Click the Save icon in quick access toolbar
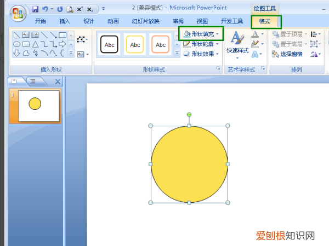Image resolution: width=329 pixels, height=246 pixels. point(36,9)
